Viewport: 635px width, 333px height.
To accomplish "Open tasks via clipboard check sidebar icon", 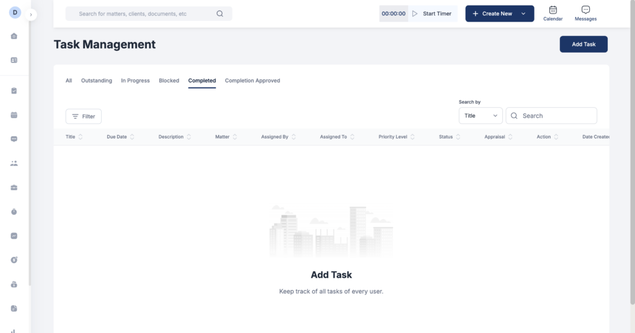I will 14,90.
